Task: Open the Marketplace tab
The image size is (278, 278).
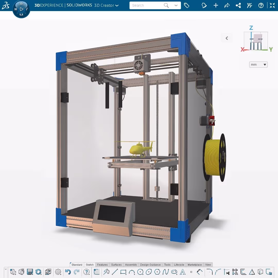Action: (x=195, y=265)
